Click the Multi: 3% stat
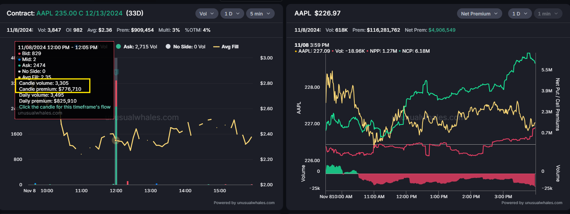Viewport: 570px width, 214px height. 169,30
